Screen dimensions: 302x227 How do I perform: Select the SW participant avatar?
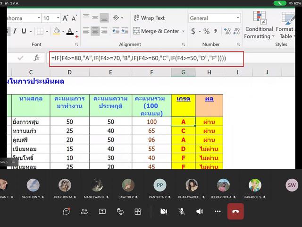pyautogui.click(x=292, y=185)
